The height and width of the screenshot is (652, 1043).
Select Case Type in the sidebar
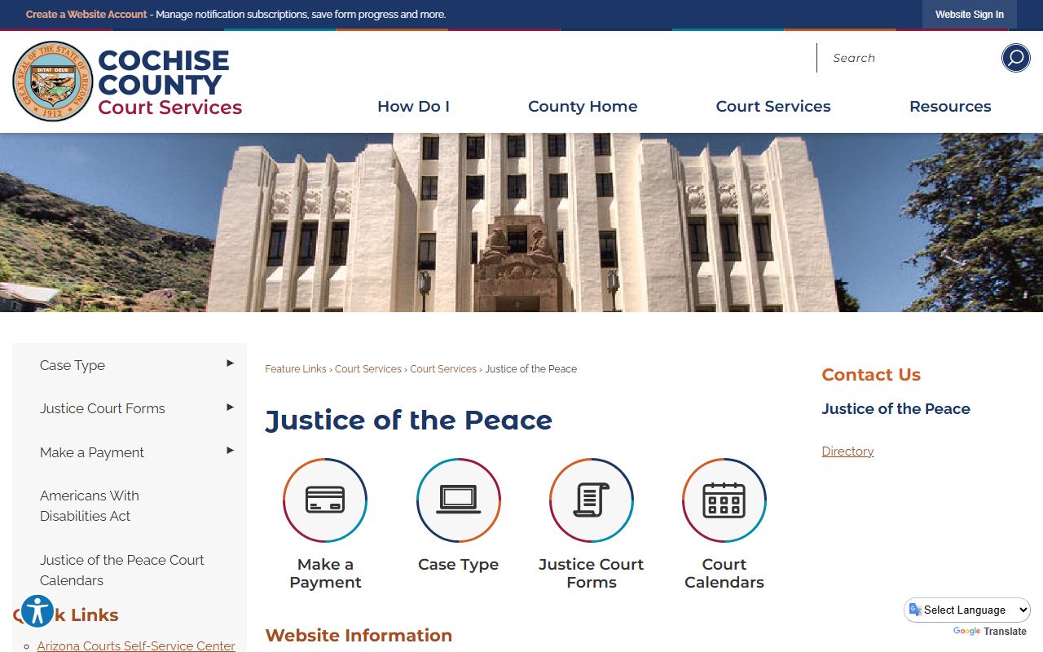click(x=73, y=365)
